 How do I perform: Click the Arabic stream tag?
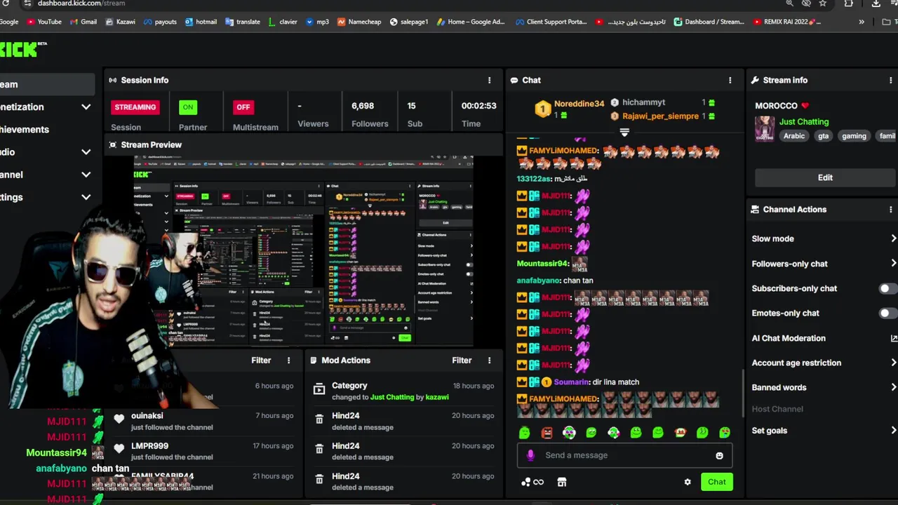click(794, 136)
